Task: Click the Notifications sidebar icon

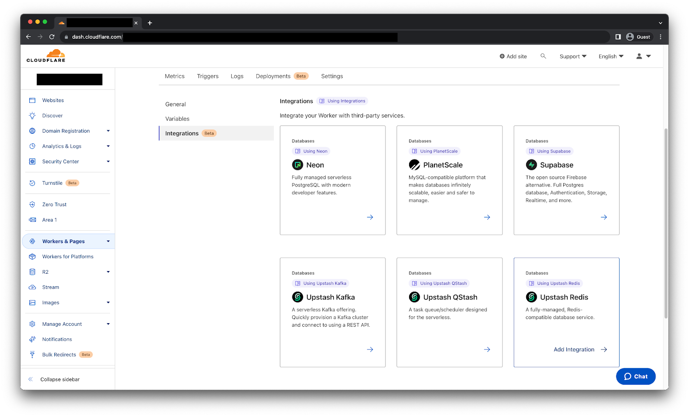Action: point(32,339)
